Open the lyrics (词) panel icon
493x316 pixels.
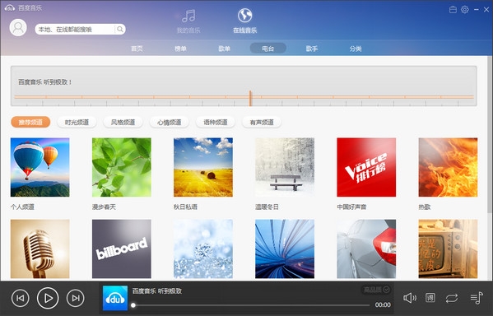coord(430,298)
